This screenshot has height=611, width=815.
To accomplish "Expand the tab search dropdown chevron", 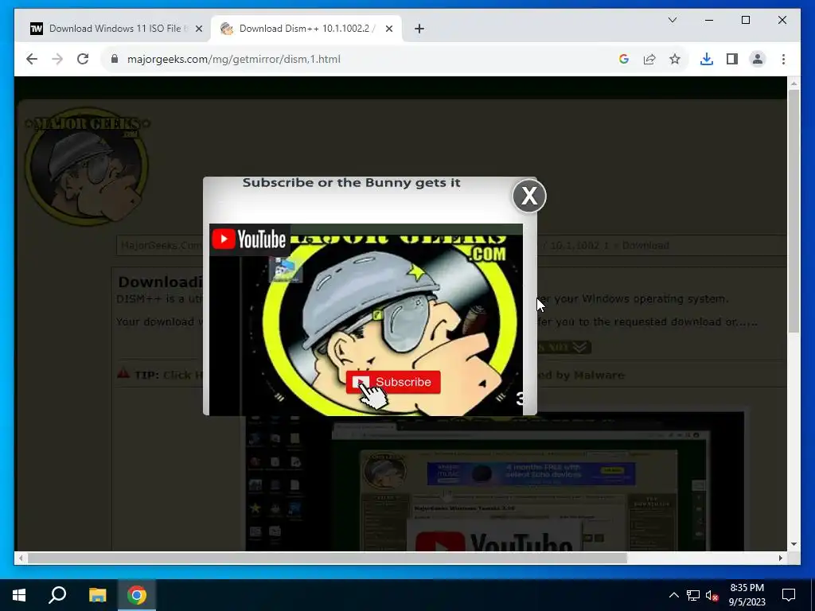I will click(672, 20).
